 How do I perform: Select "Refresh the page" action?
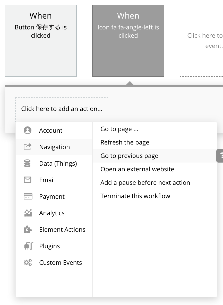pyautogui.click(x=125, y=142)
